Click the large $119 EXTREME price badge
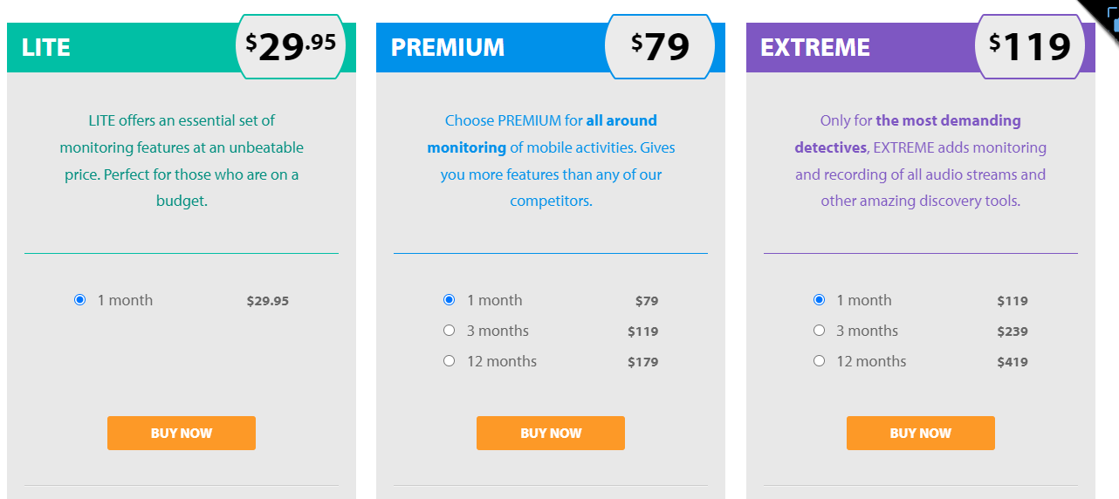Screen dimensions: 1119x499 [x=1030, y=47]
